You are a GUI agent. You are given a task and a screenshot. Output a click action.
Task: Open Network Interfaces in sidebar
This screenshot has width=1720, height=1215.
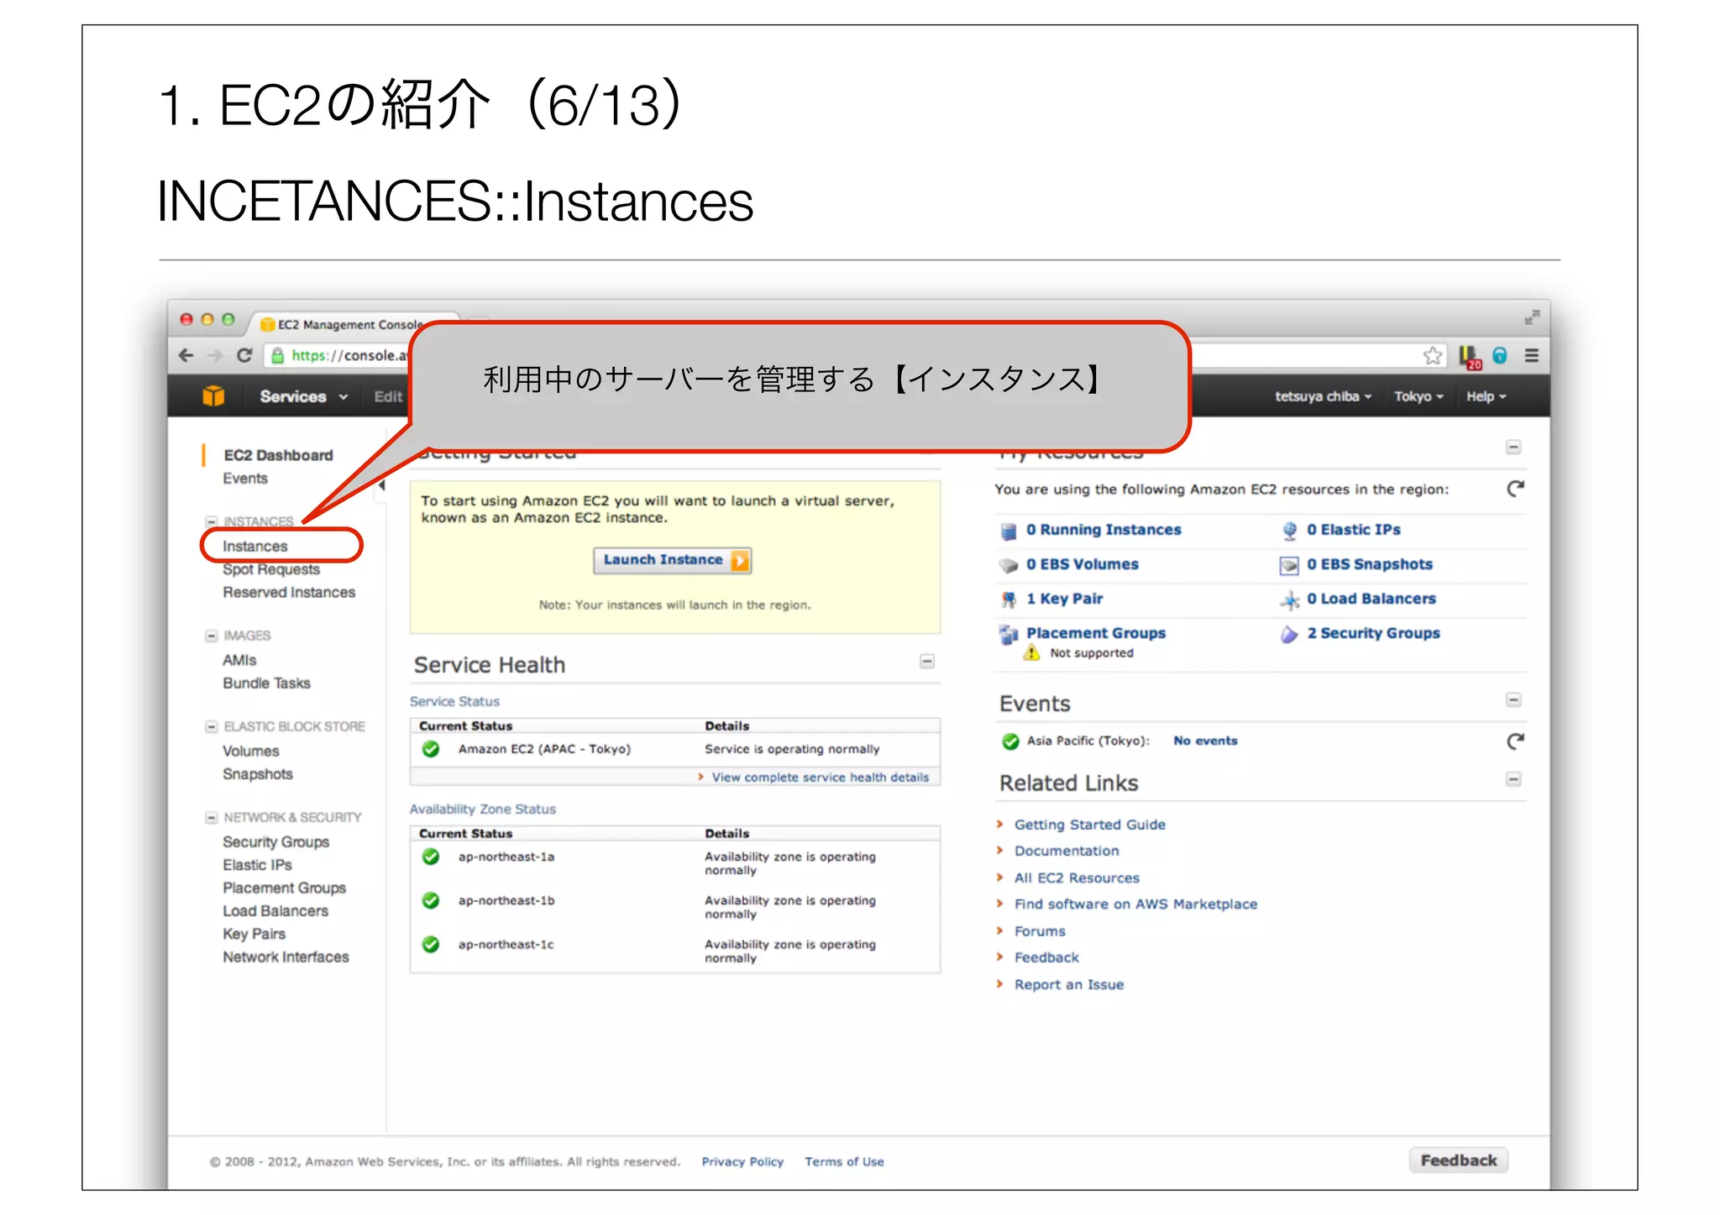coord(286,957)
